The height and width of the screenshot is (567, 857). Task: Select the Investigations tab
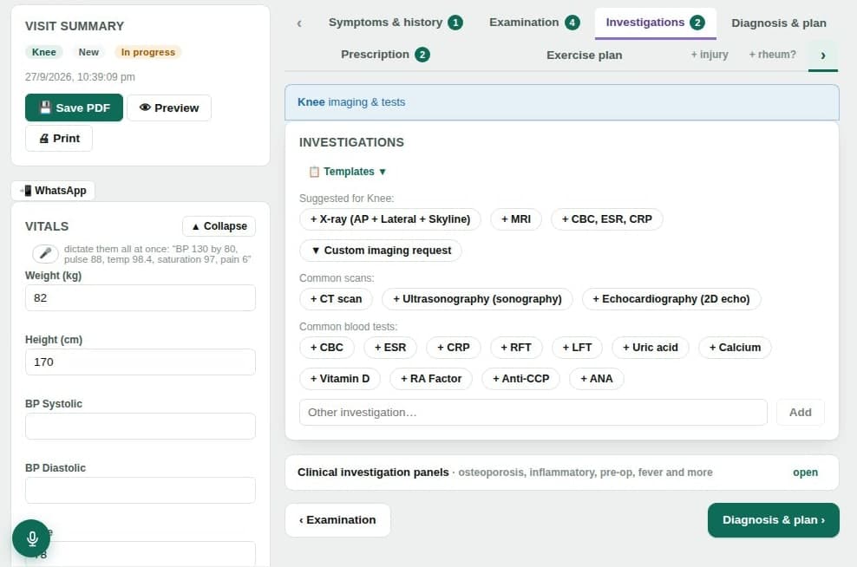(655, 23)
